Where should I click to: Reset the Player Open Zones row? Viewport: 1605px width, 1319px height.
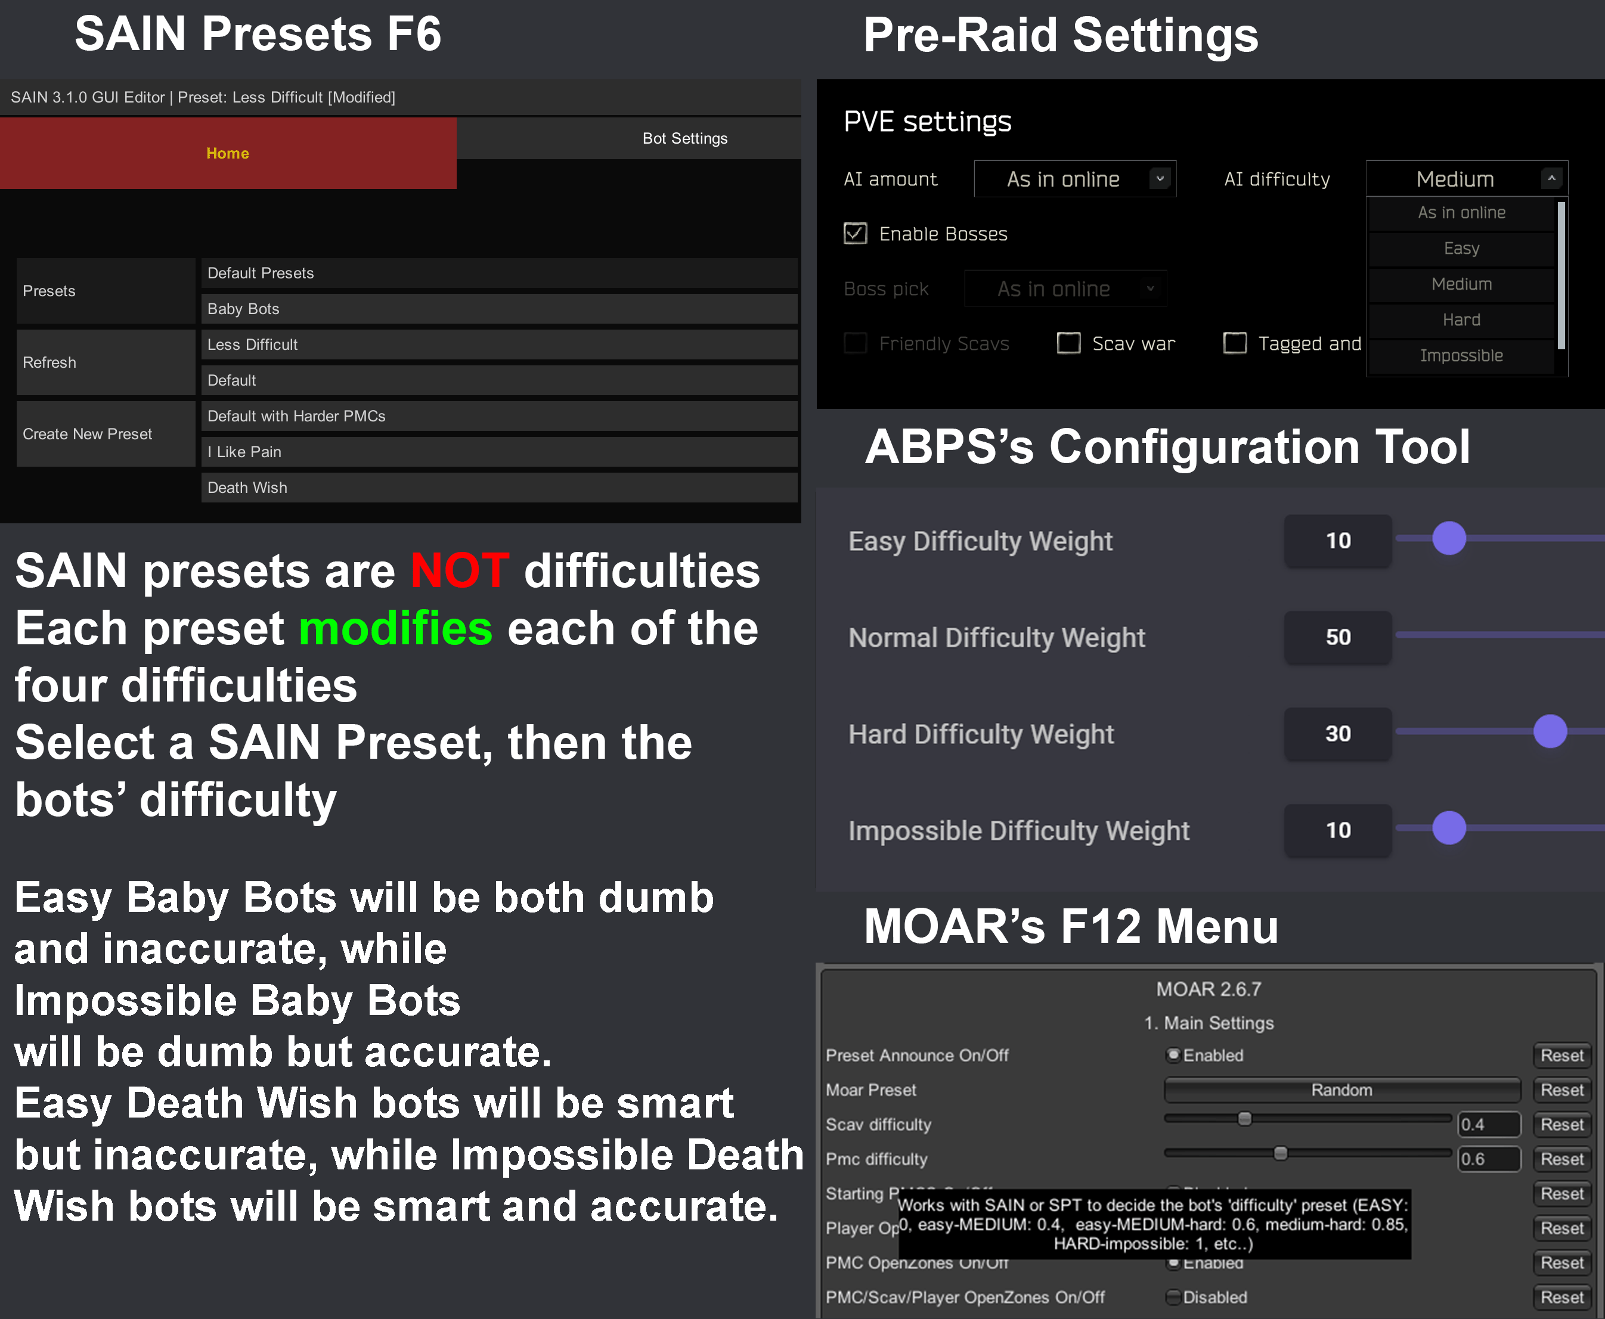(x=1561, y=1228)
